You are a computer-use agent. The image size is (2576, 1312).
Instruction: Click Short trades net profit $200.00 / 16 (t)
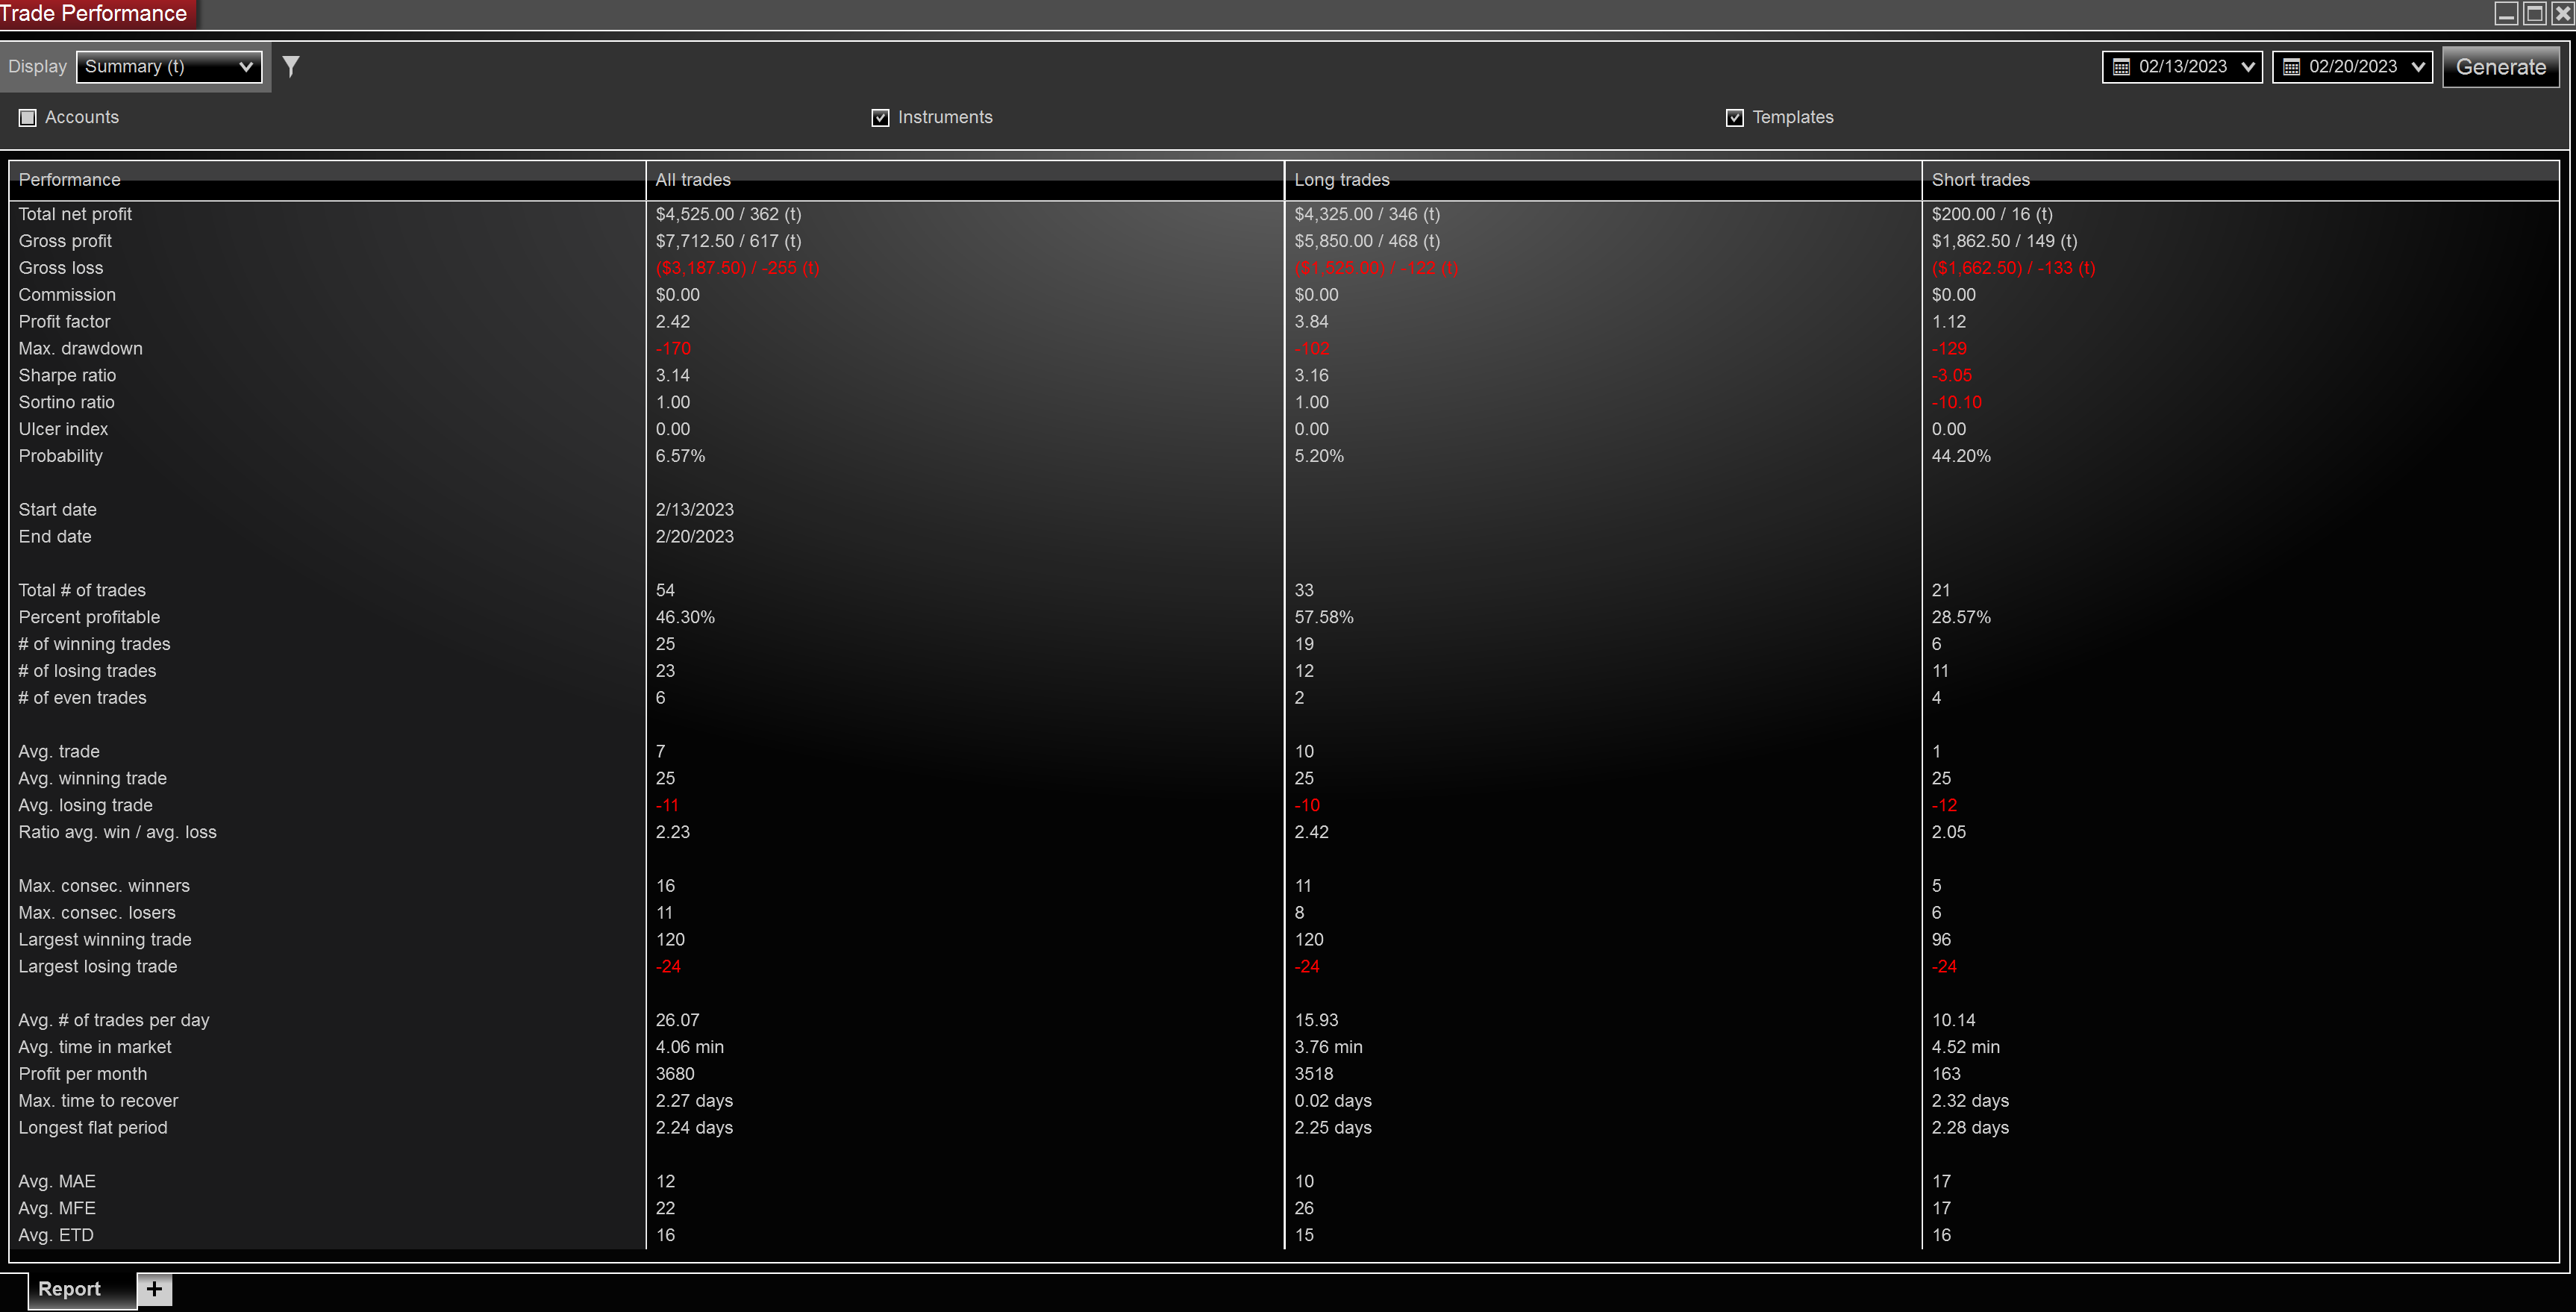point(1992,214)
